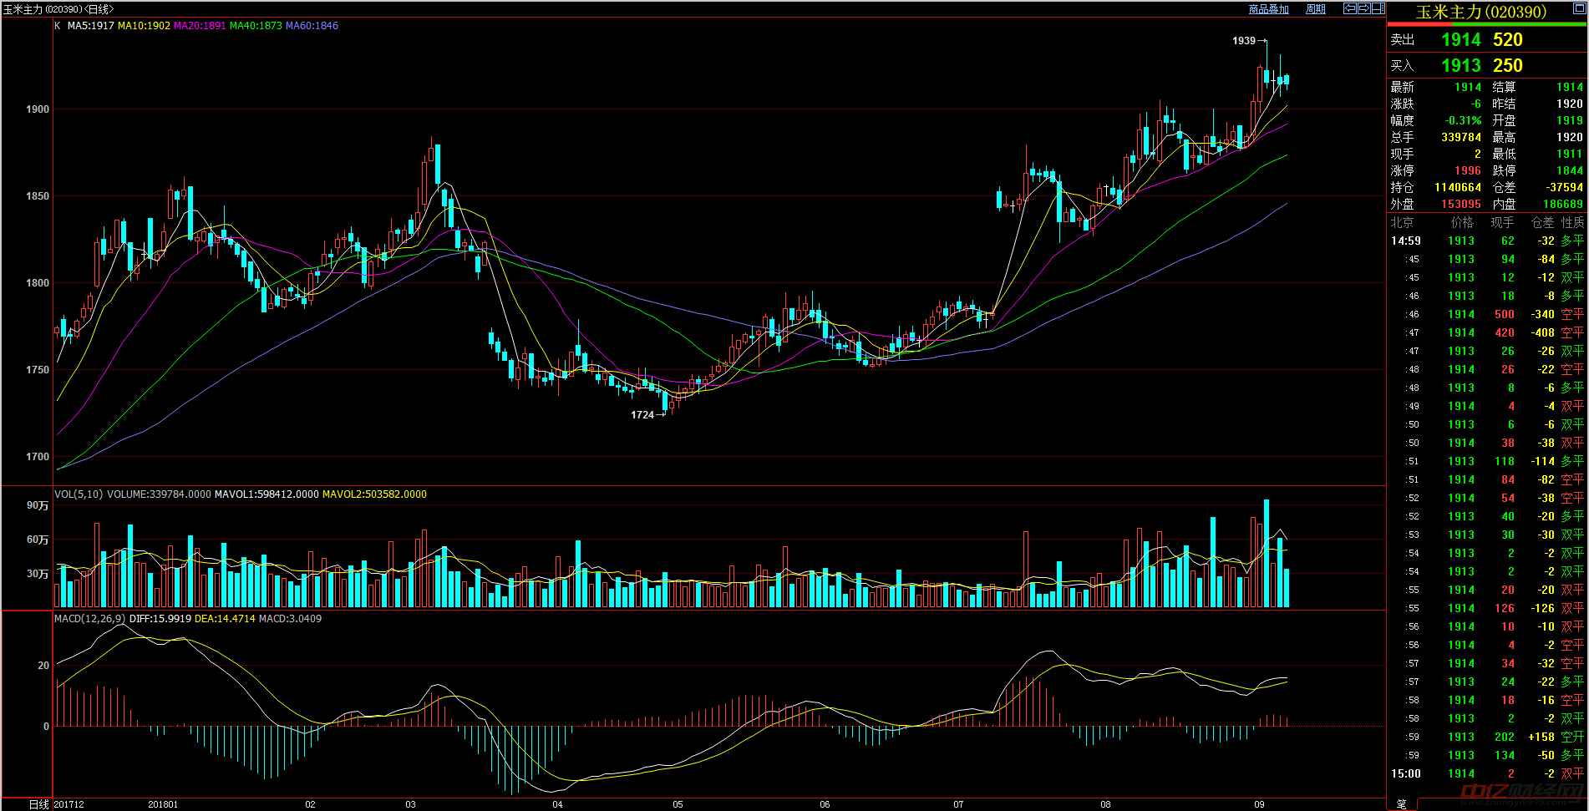1589x811 pixels.
Task: Click the 1724 low price marker
Action: [642, 415]
